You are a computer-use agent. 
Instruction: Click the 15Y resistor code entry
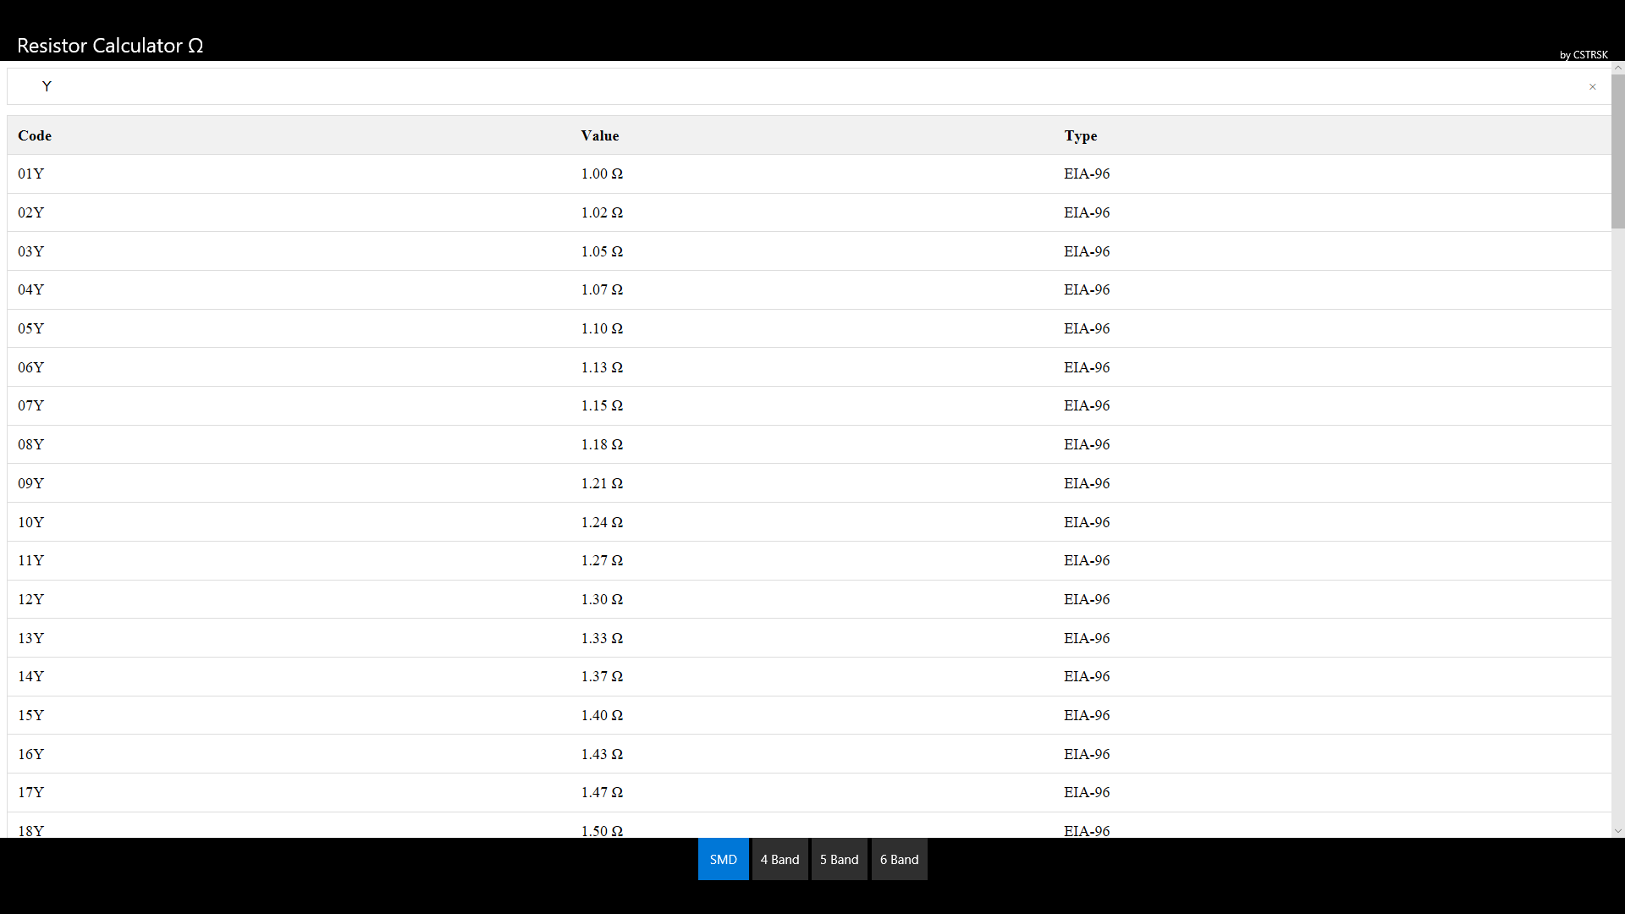(x=31, y=715)
